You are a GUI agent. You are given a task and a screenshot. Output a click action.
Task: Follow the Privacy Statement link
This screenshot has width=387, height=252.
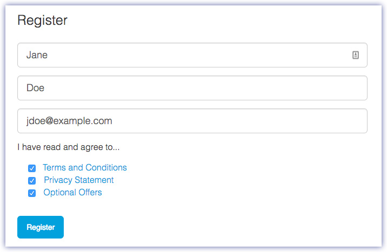coord(79,180)
